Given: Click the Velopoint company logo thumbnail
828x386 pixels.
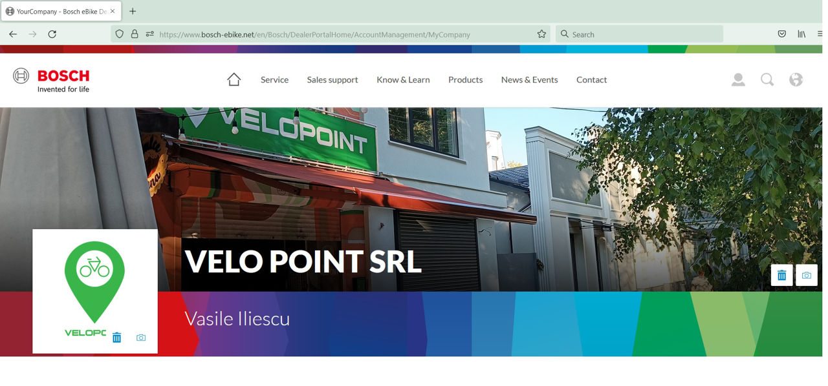Looking at the screenshot, I should pos(95,291).
